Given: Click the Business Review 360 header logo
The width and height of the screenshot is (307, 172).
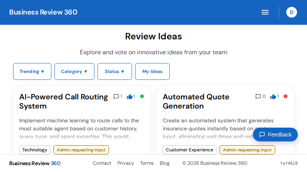Looking at the screenshot, I should [43, 12].
